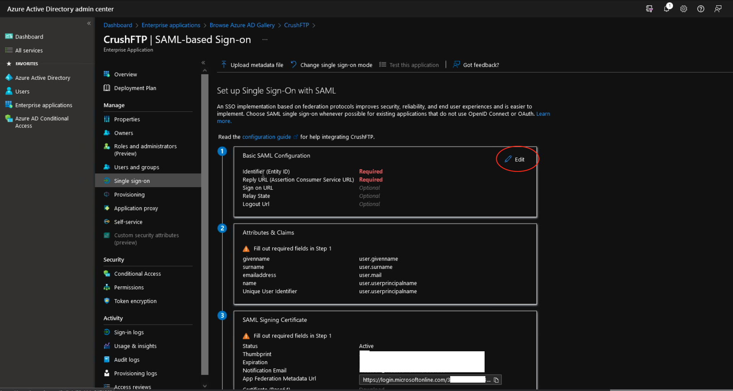Click the Token encryption shield icon
Screen dimensions: 733x391
point(107,301)
